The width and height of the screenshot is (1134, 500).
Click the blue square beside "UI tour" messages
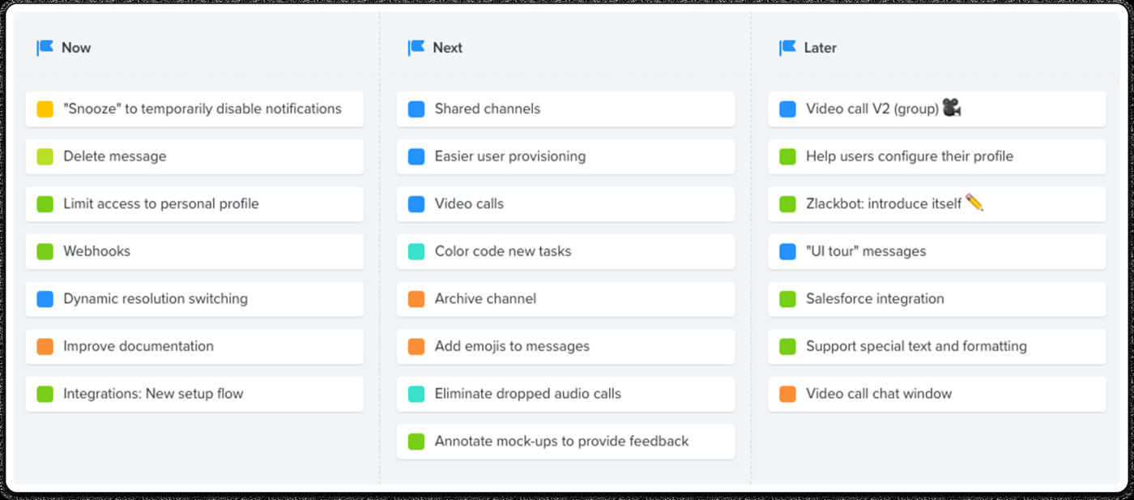click(x=787, y=251)
